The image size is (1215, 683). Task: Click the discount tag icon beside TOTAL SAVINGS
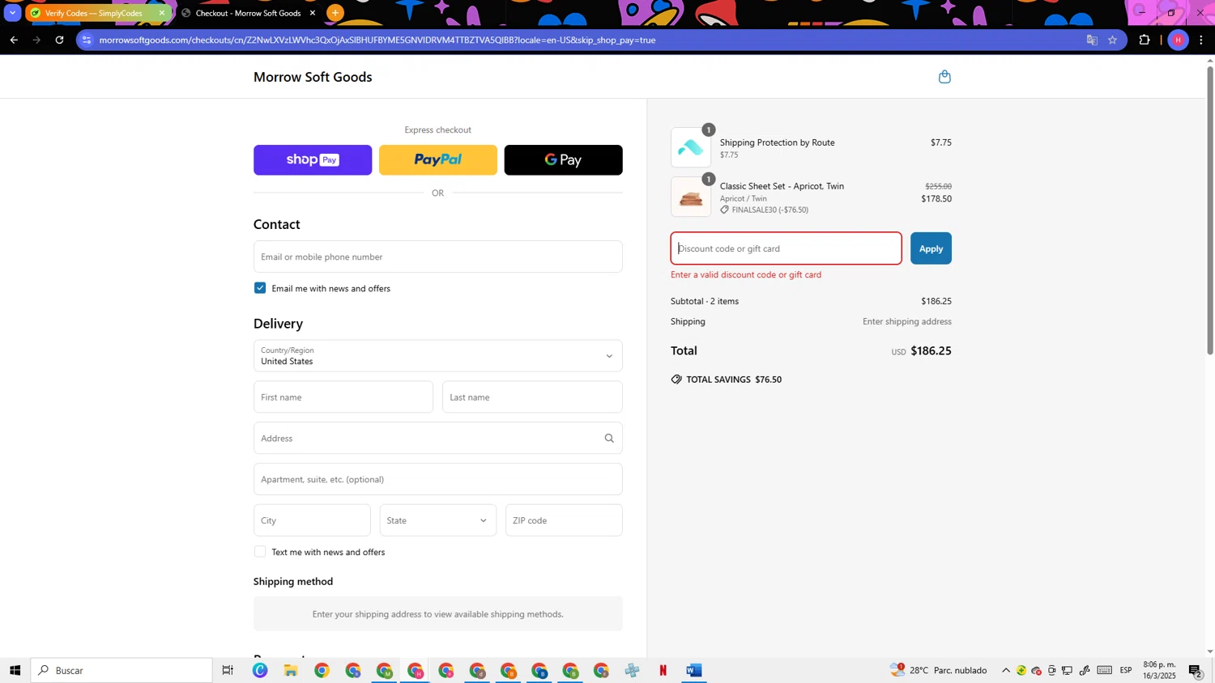(x=676, y=380)
